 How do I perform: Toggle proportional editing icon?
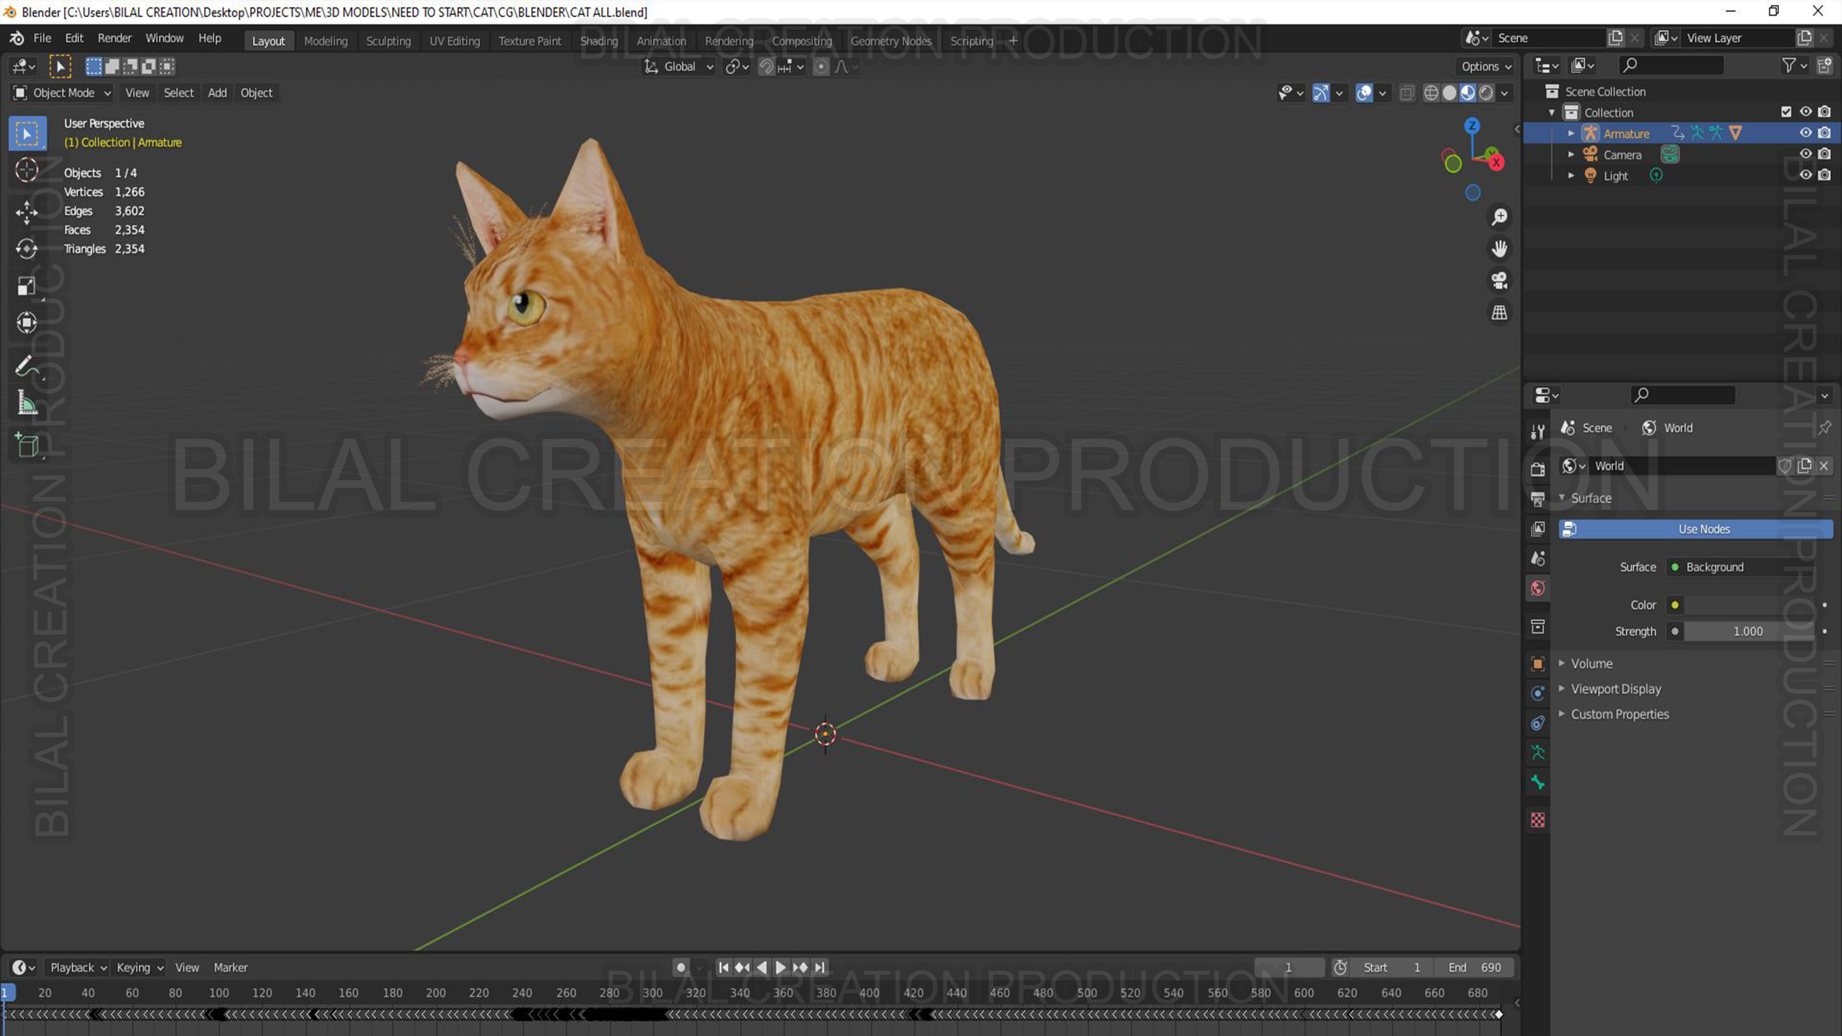click(x=821, y=67)
